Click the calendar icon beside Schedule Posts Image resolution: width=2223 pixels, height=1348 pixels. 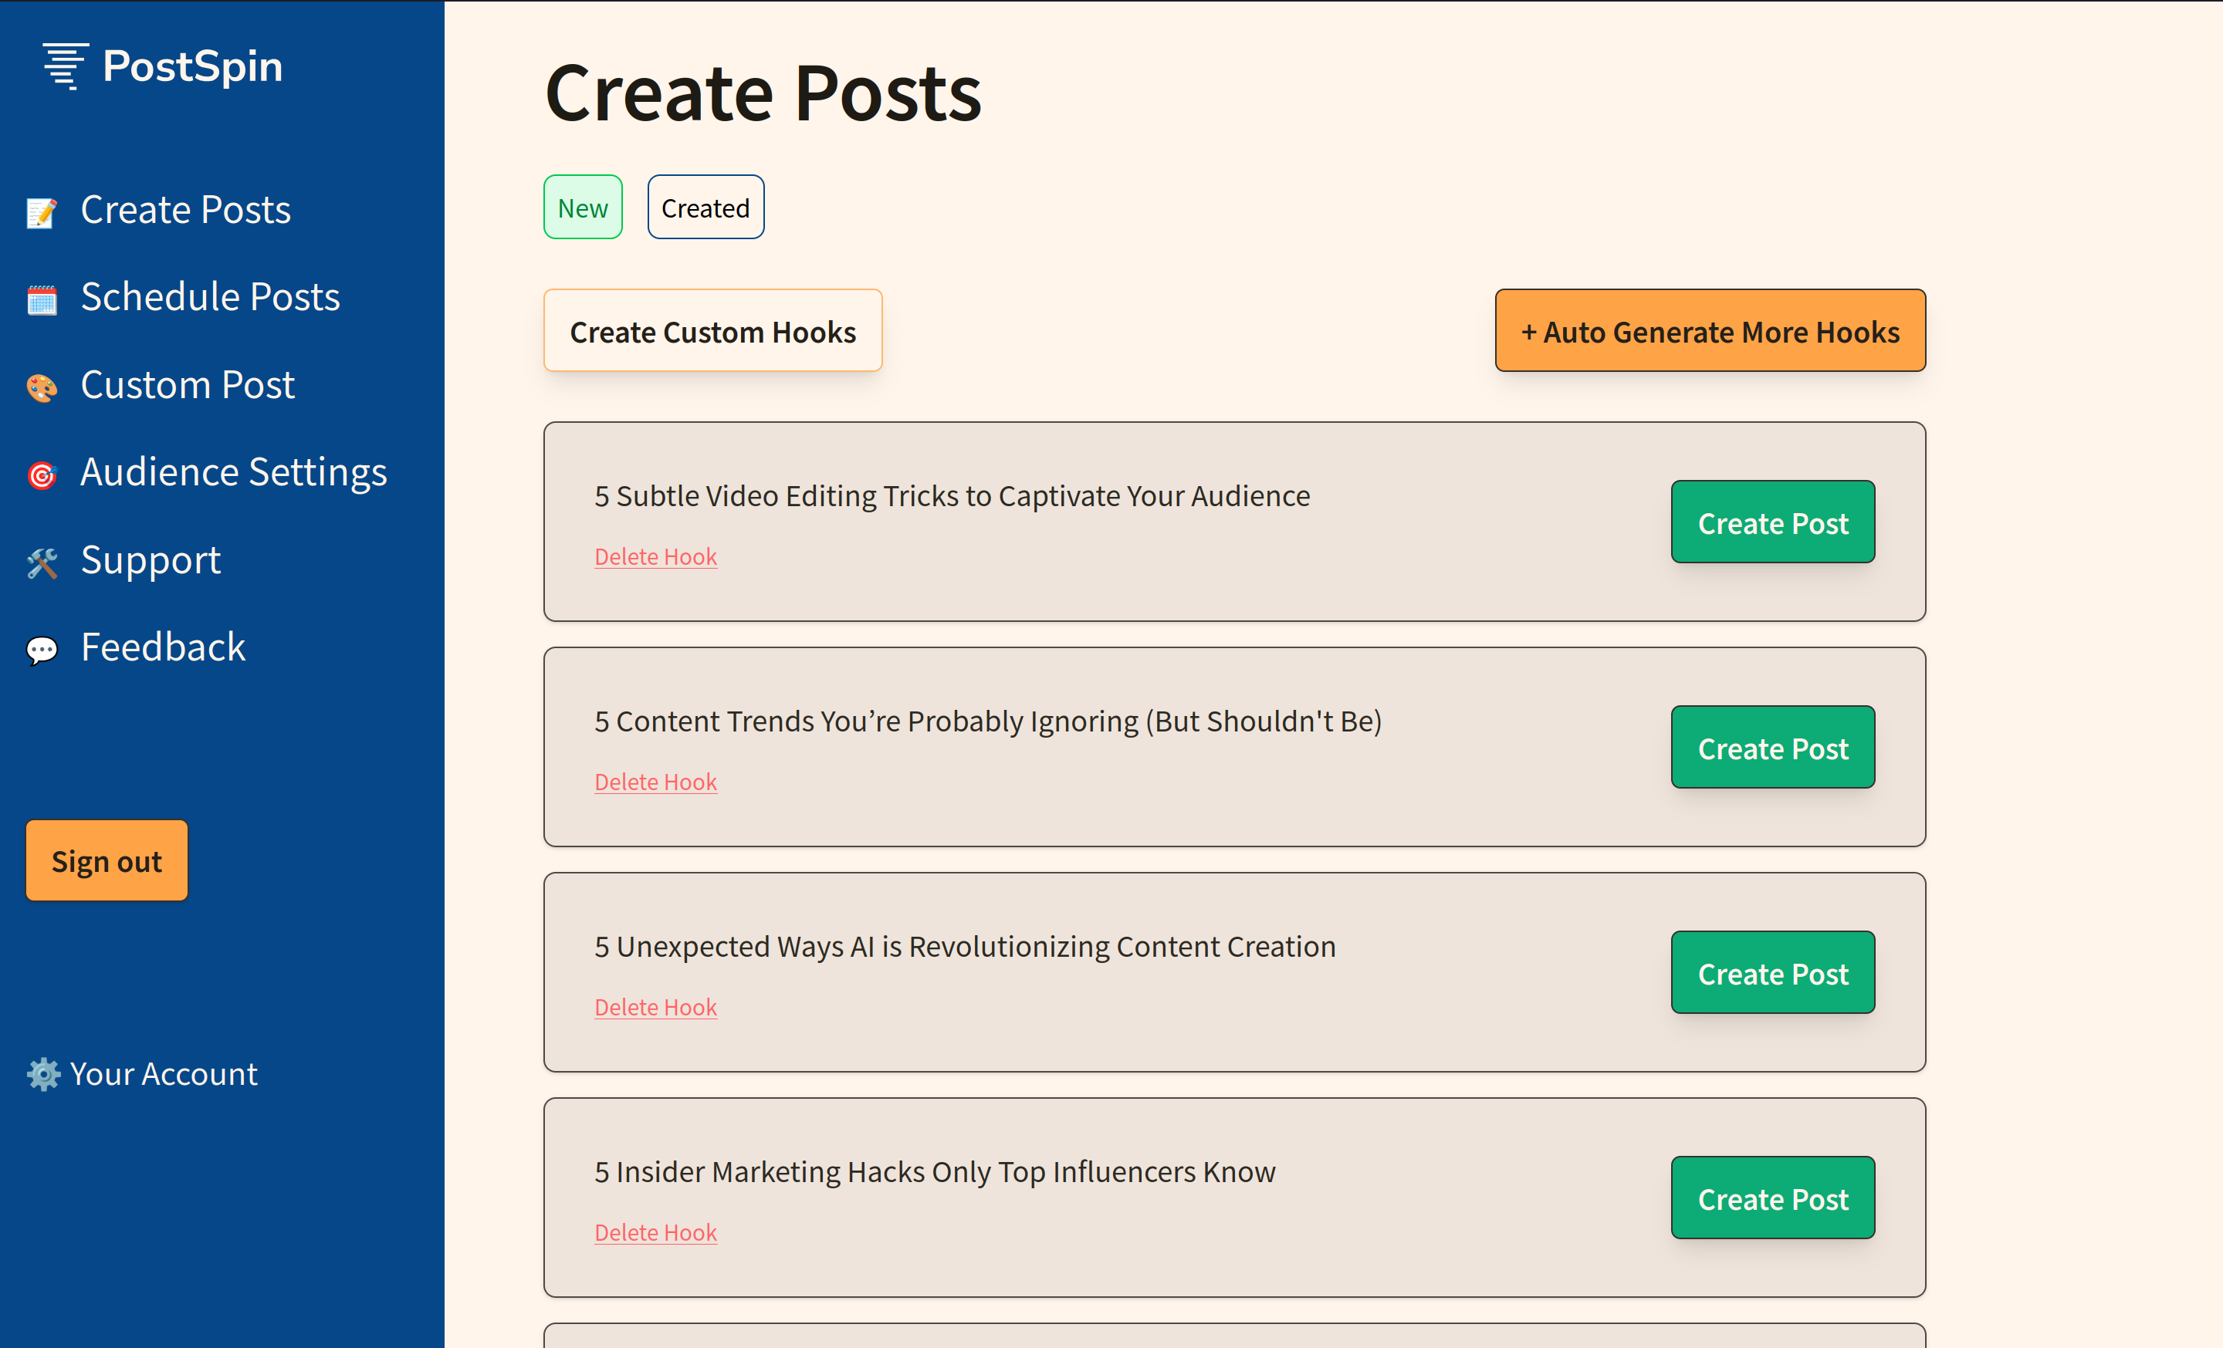click(42, 299)
